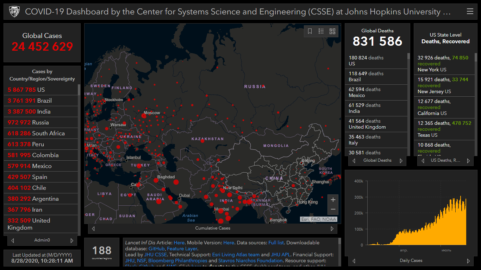Select Brazil in the cases by country list

40,101
